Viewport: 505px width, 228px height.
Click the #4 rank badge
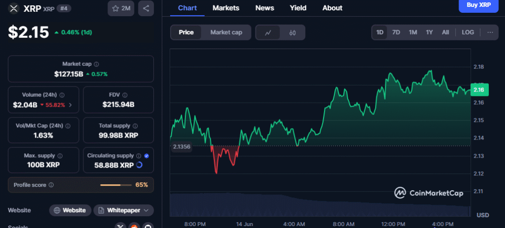64,8
